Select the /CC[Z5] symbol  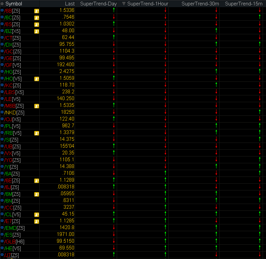click(13, 208)
